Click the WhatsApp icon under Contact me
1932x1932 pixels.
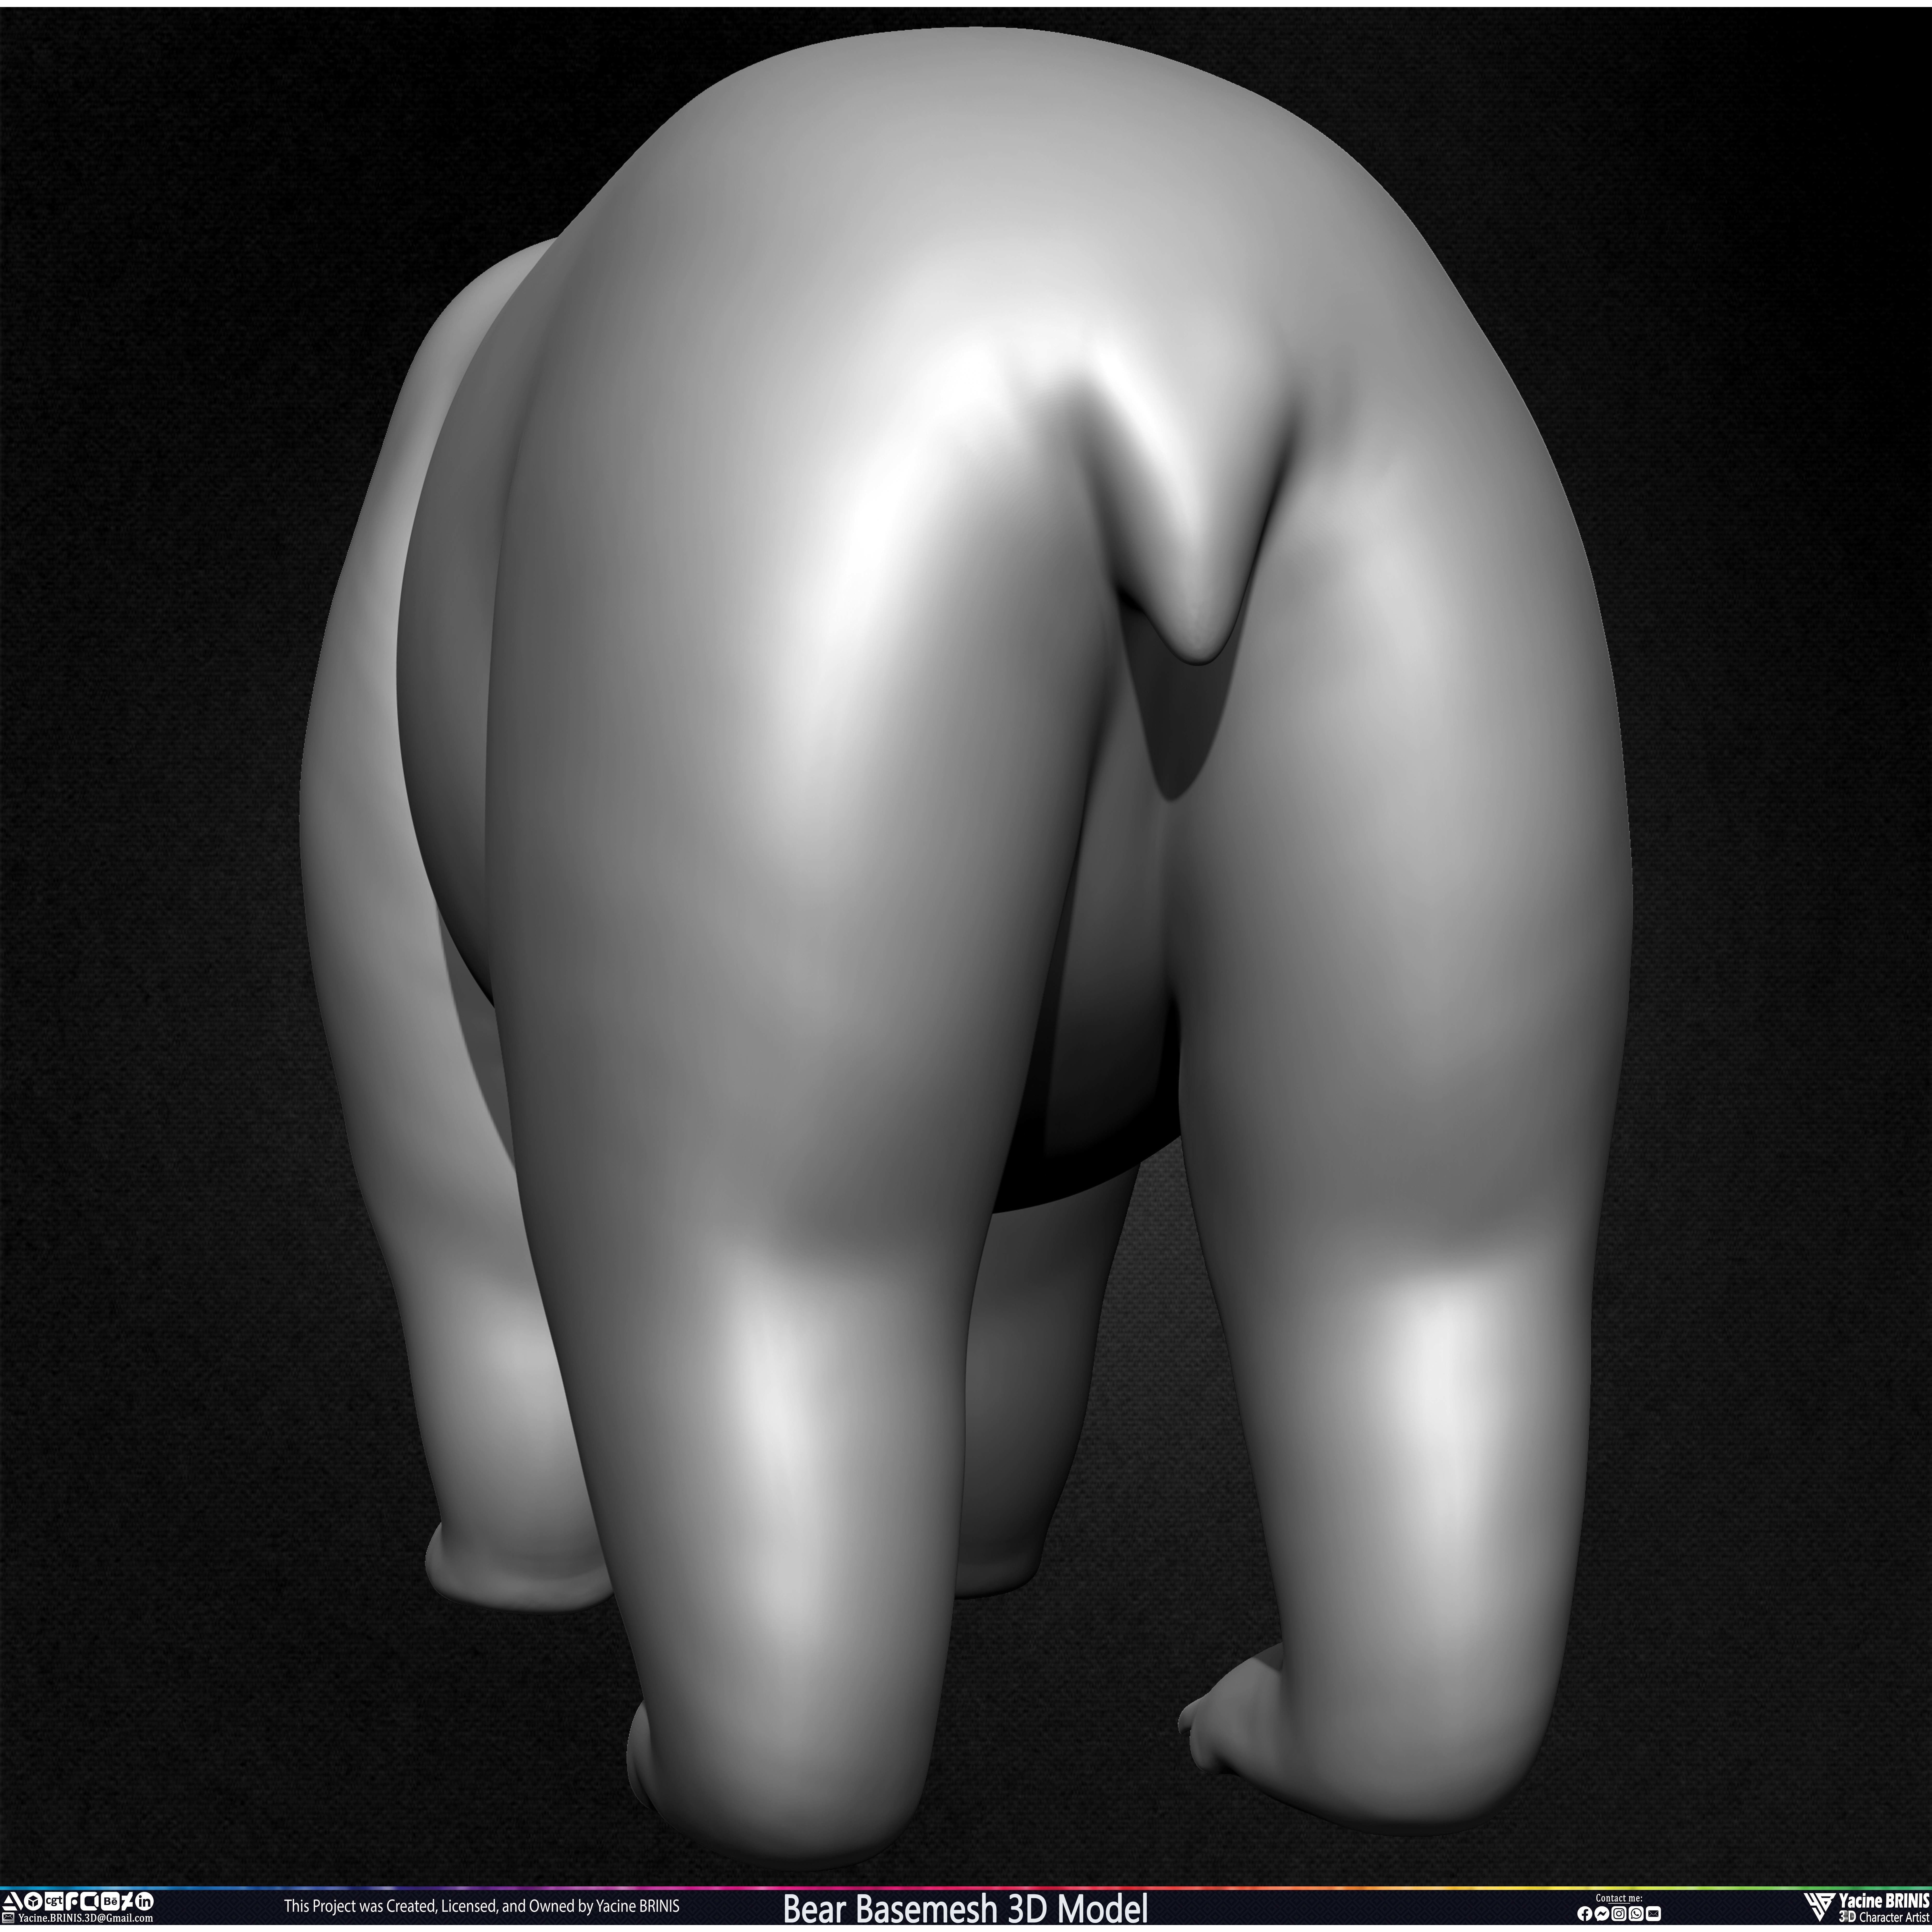coord(1636,1914)
